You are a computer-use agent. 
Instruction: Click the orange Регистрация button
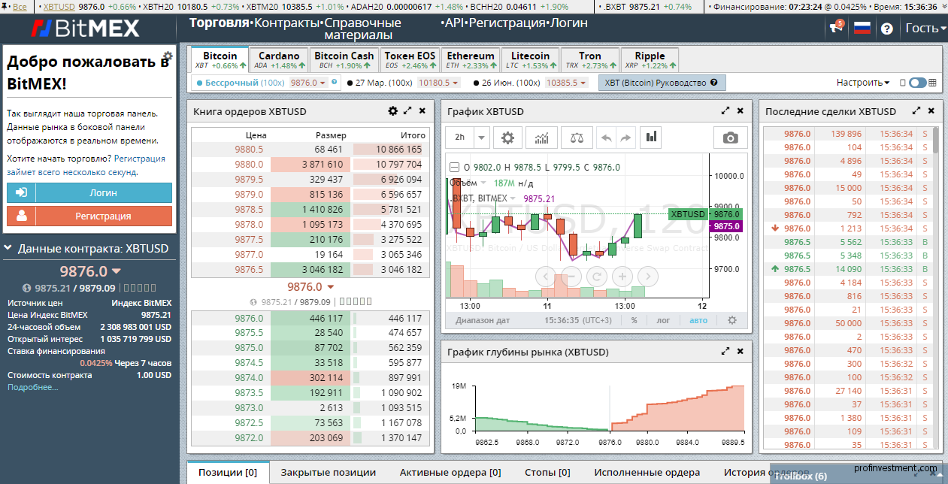[x=89, y=216]
